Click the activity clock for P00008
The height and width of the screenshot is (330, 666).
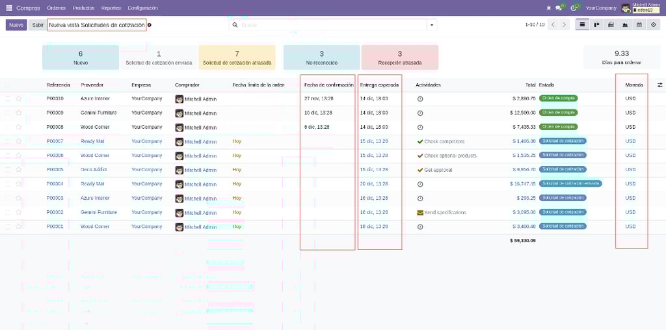tap(420, 127)
